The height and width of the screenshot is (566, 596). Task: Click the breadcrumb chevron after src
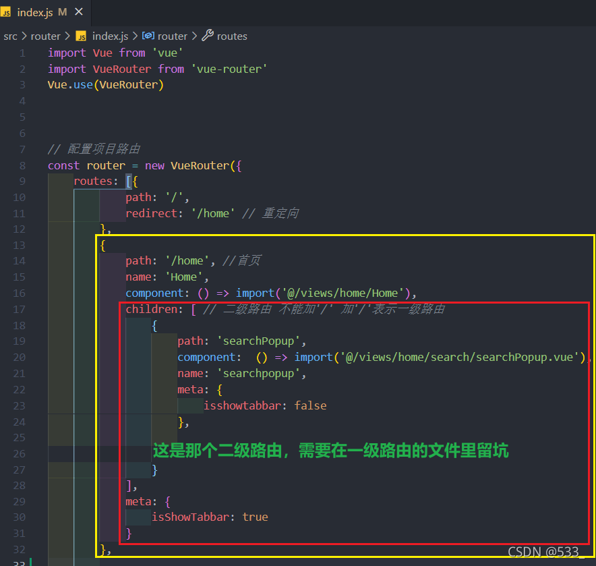[x=23, y=36]
